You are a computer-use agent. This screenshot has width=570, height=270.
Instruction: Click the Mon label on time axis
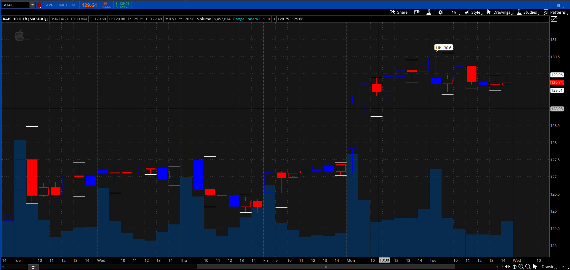coord(351,260)
